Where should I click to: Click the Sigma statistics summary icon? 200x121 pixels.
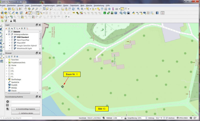point(113,9)
